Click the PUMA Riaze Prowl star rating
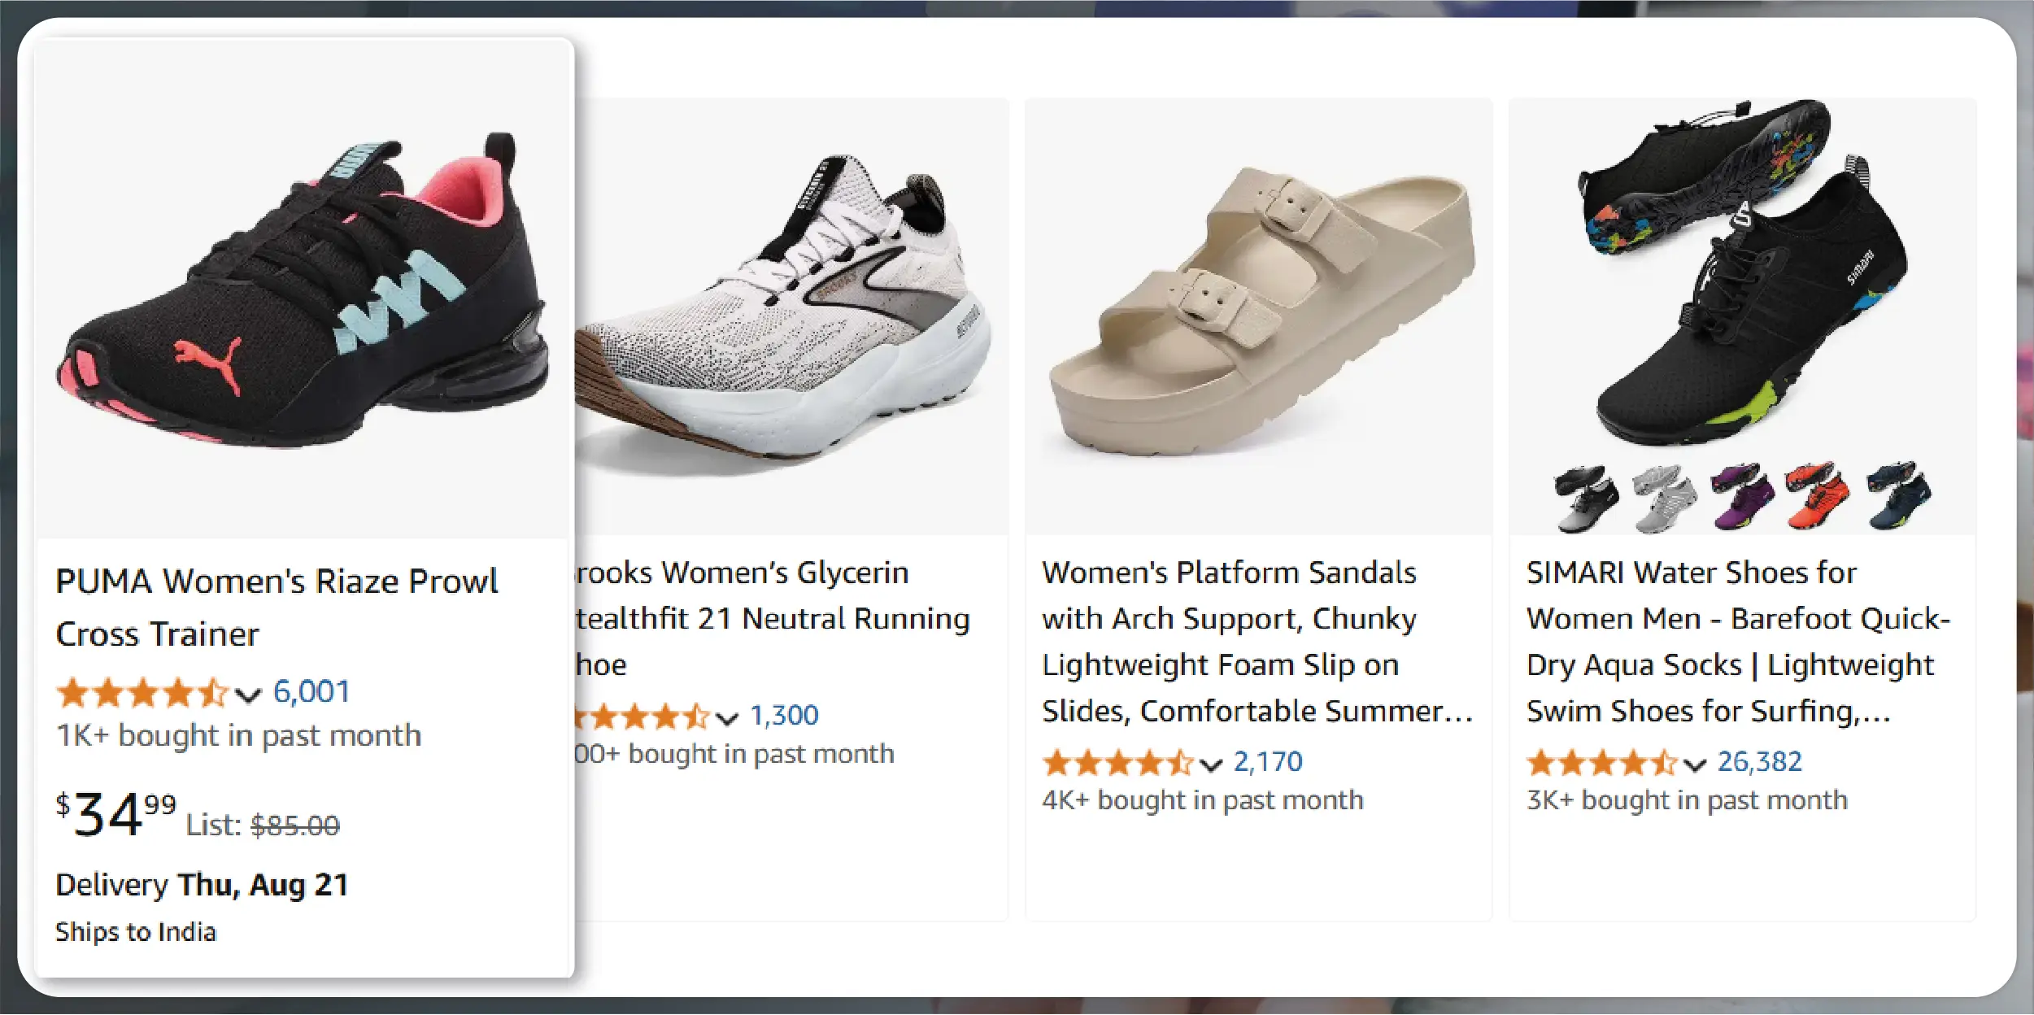Image resolution: width=2034 pixels, height=1015 pixels. [142, 693]
